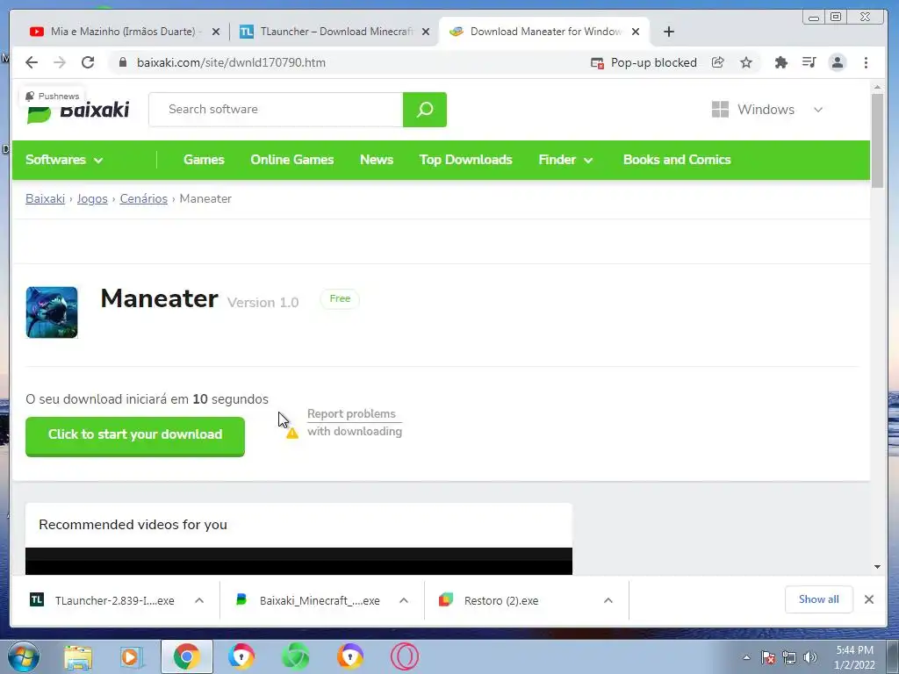Bookmark this page with star
This screenshot has height=674, width=899.
[746, 62]
